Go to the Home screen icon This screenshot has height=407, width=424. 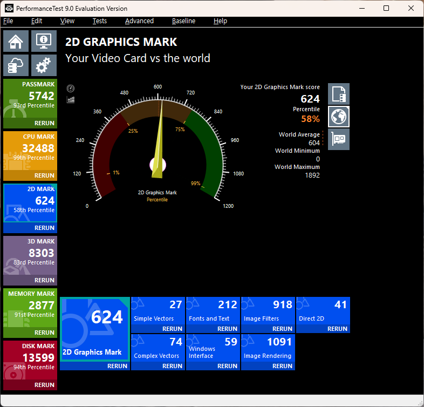pos(16,41)
